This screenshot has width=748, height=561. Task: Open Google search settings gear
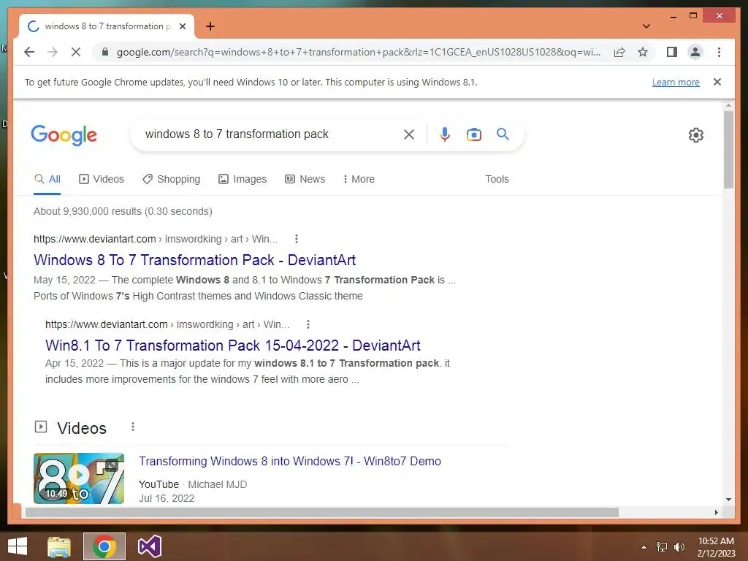pos(695,135)
